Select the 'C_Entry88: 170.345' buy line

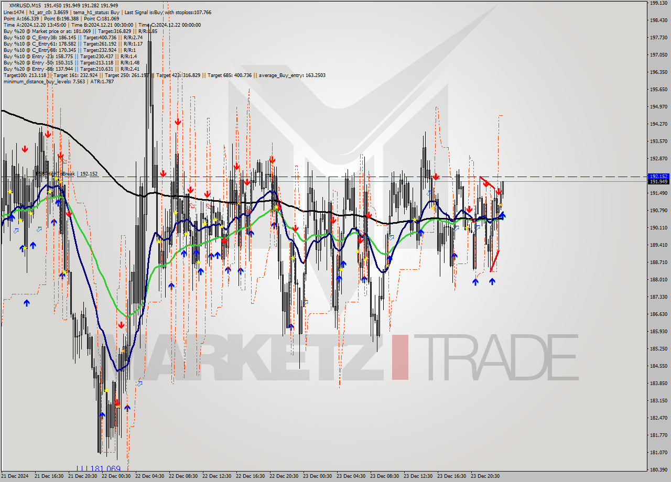69,50
